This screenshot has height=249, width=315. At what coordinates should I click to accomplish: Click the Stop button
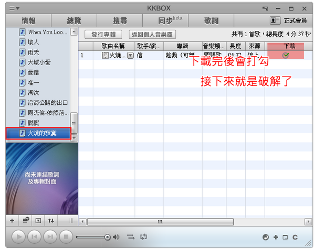[66, 237]
